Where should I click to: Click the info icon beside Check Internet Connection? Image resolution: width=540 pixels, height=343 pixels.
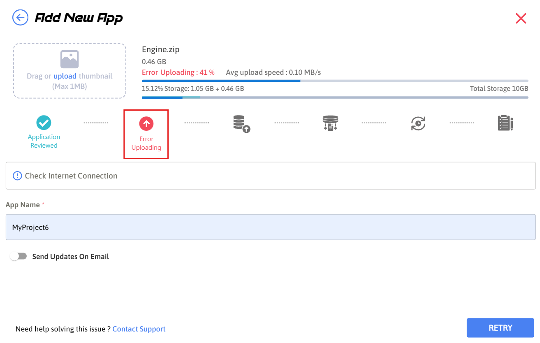[x=17, y=176]
